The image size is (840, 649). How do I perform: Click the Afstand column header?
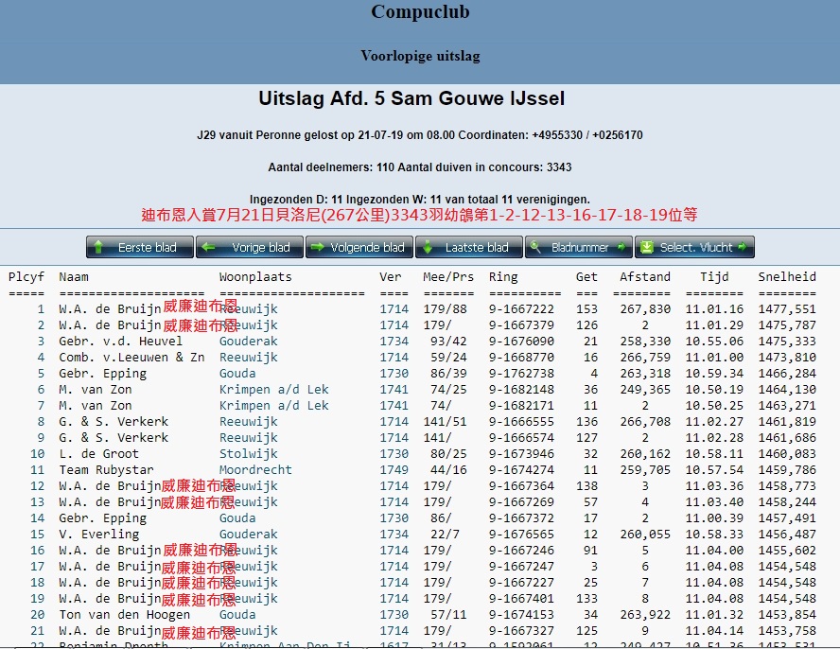pos(645,277)
